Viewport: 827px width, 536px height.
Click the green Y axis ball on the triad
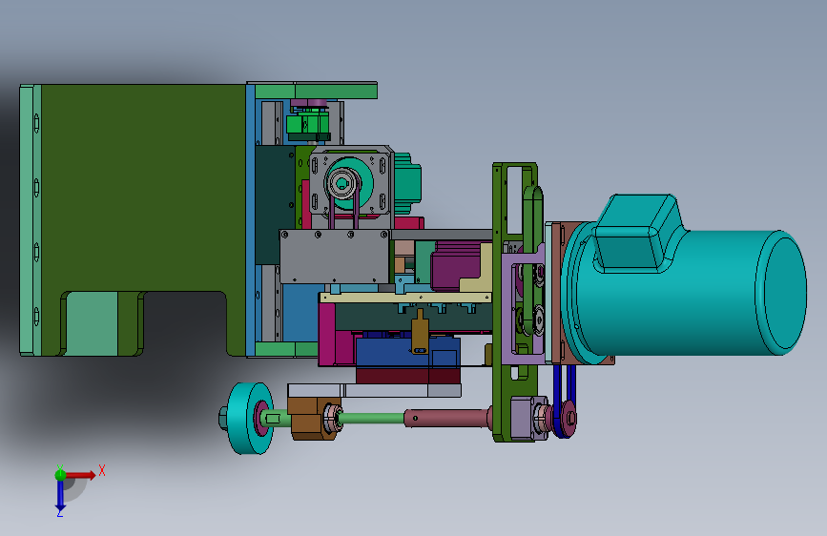[60, 475]
